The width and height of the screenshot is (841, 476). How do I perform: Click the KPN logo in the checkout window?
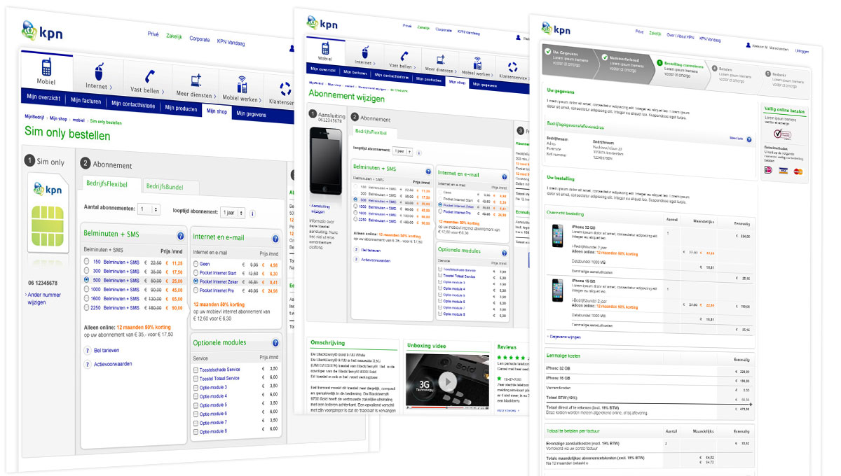[x=555, y=29]
